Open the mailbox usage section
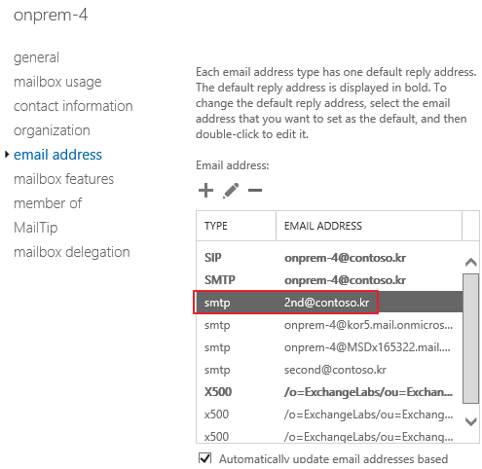The width and height of the screenshot is (482, 469). tap(57, 82)
